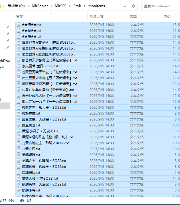Click status bar text 73 个项目
180x205 pixels.
[x=10, y=200]
